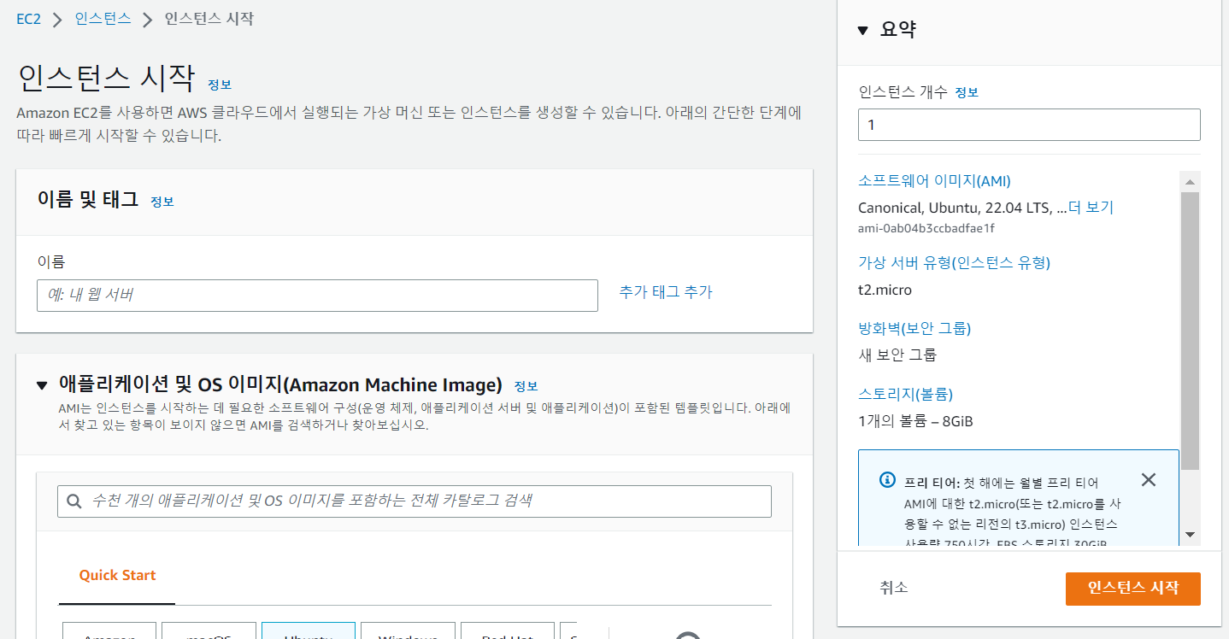Click Canonical, Ubuntu, 22.04 LTS description text

pos(962,208)
